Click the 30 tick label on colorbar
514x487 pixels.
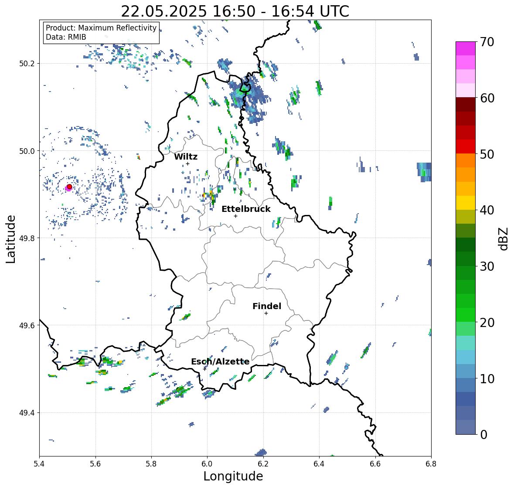click(x=487, y=266)
